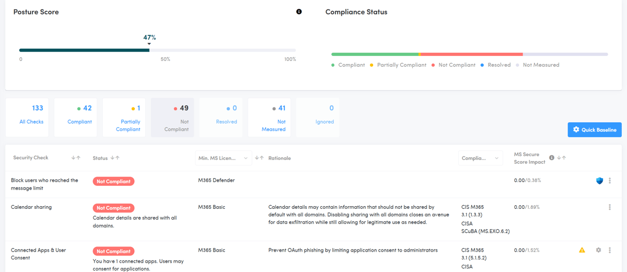This screenshot has height=272, width=627.
Task: Click Rationale column header
Action: click(280, 158)
